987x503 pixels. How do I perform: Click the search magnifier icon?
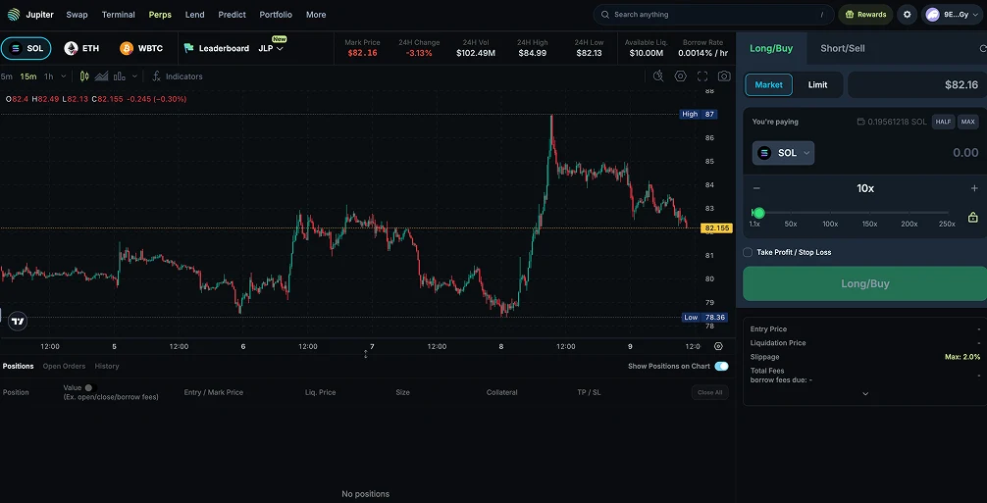tap(605, 15)
